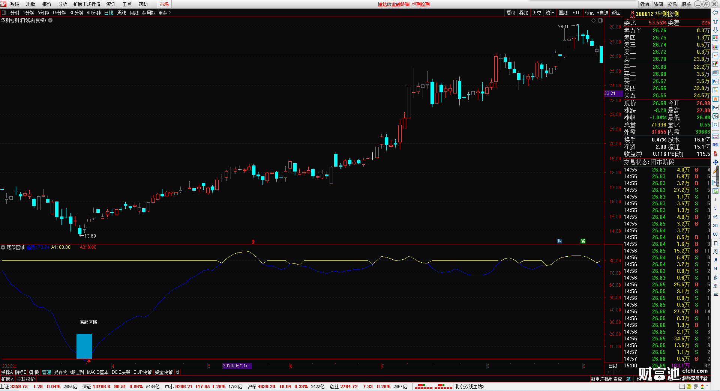Screen dimensions: 720x391
Task: Toggle 画线 drawing mode
Action: [563, 13]
